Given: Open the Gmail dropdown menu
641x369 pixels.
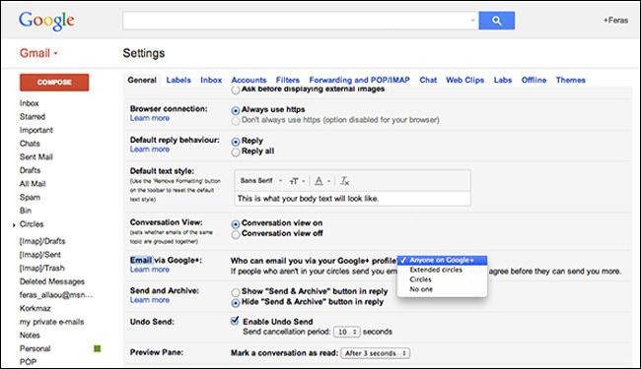Looking at the screenshot, I should click(x=38, y=53).
